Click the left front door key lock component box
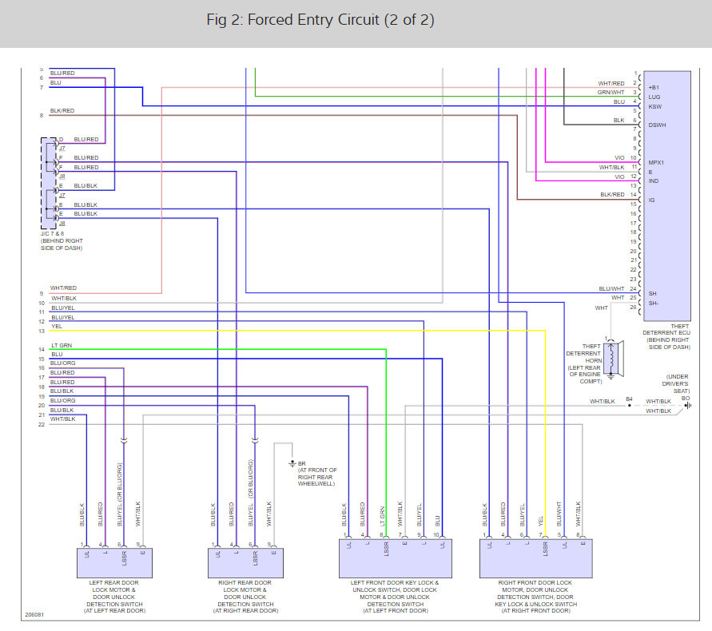 tap(396, 558)
